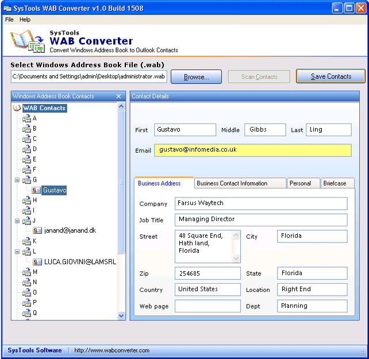Click the empty Web page field

click(x=208, y=306)
